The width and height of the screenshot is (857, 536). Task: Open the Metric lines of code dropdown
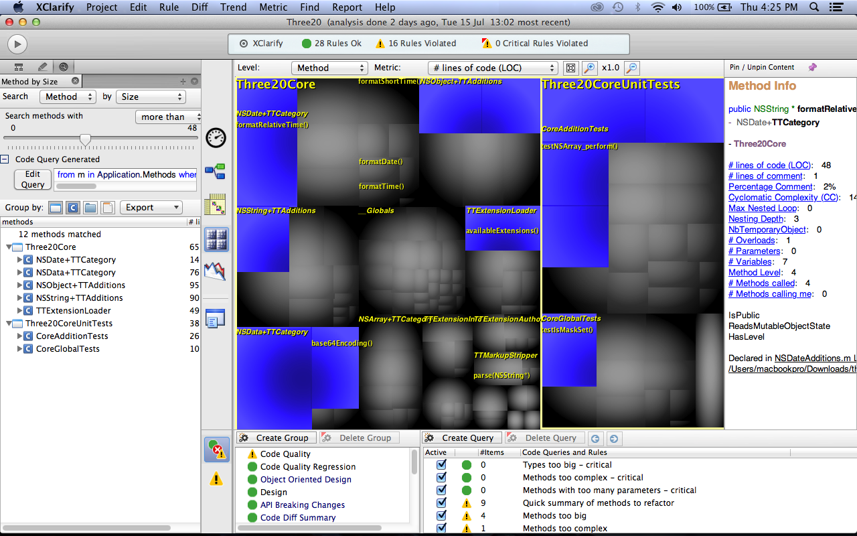pyautogui.click(x=493, y=68)
